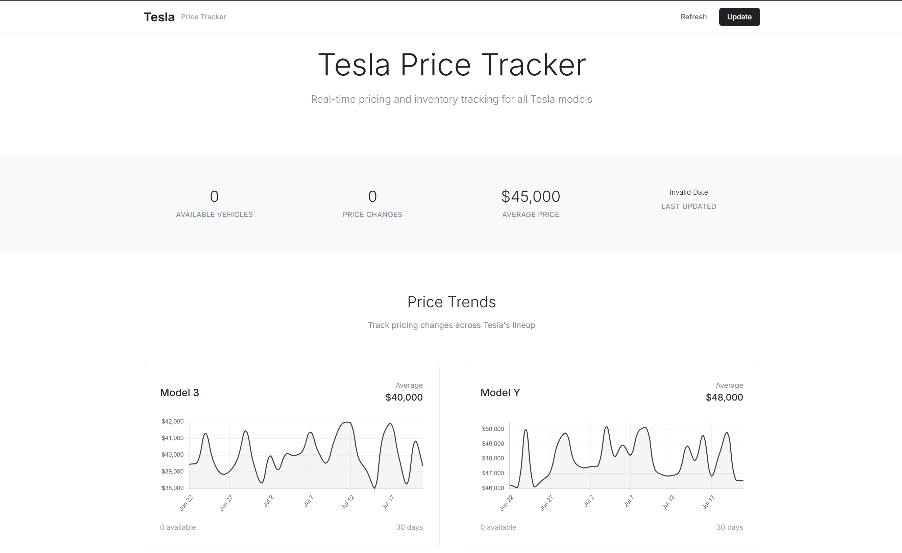Click the Jul 12 tick on Model 3 chart
902x553 pixels.
[x=348, y=502]
